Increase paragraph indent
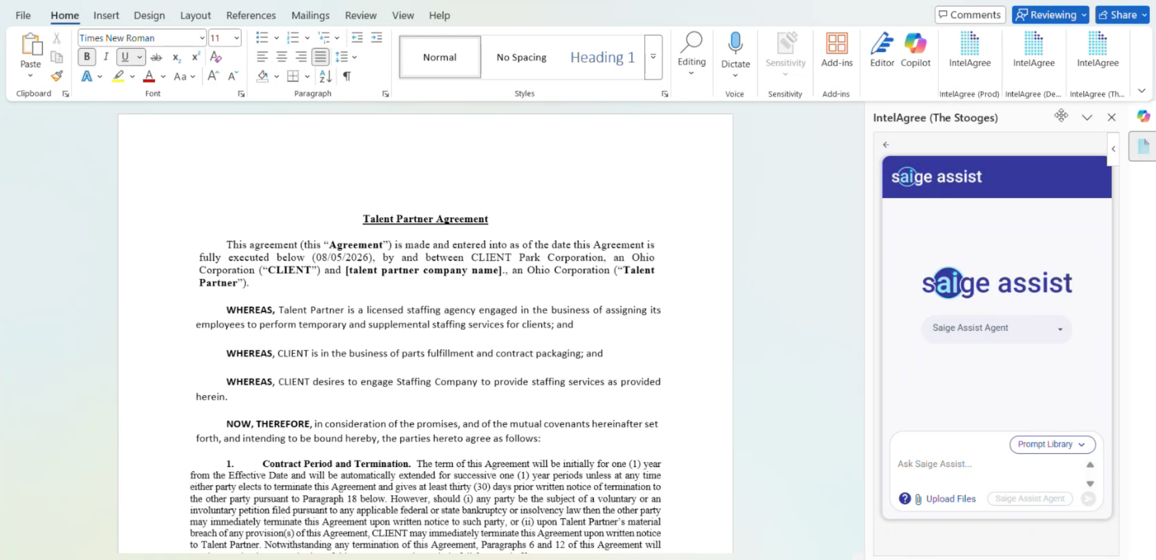 pyautogui.click(x=376, y=38)
